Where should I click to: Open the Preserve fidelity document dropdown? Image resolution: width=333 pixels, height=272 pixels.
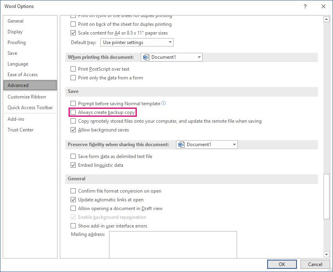click(207, 145)
